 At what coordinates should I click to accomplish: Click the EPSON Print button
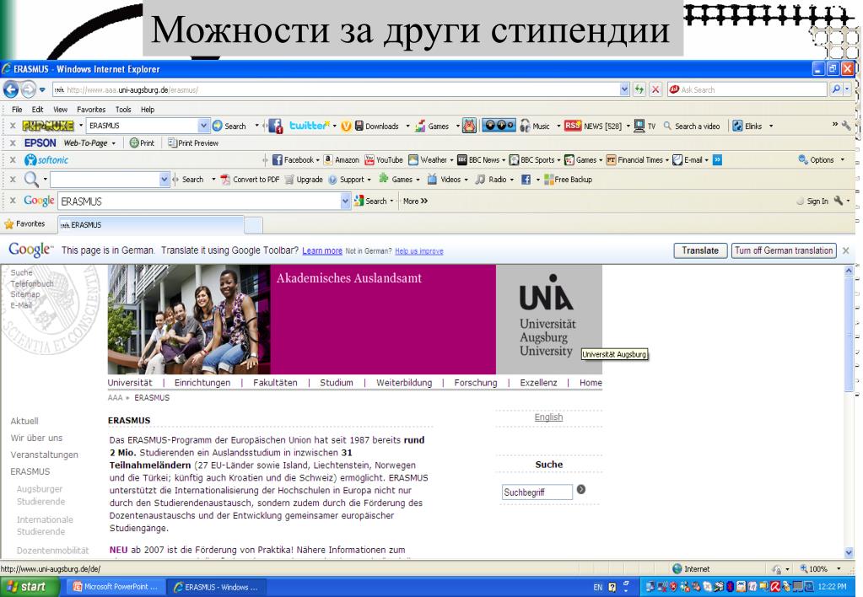142,143
